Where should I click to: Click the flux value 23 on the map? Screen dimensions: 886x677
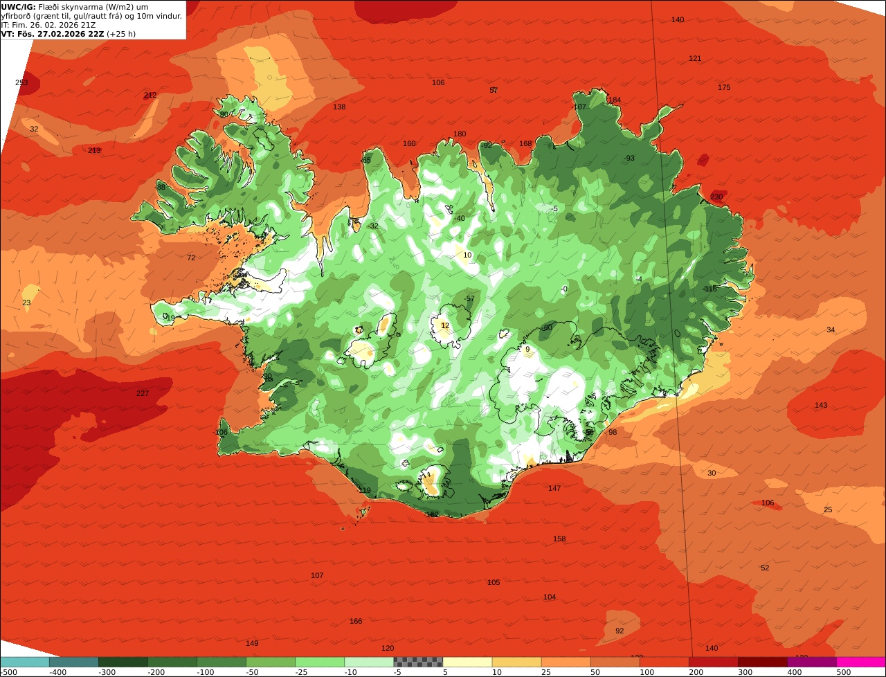pyautogui.click(x=26, y=303)
